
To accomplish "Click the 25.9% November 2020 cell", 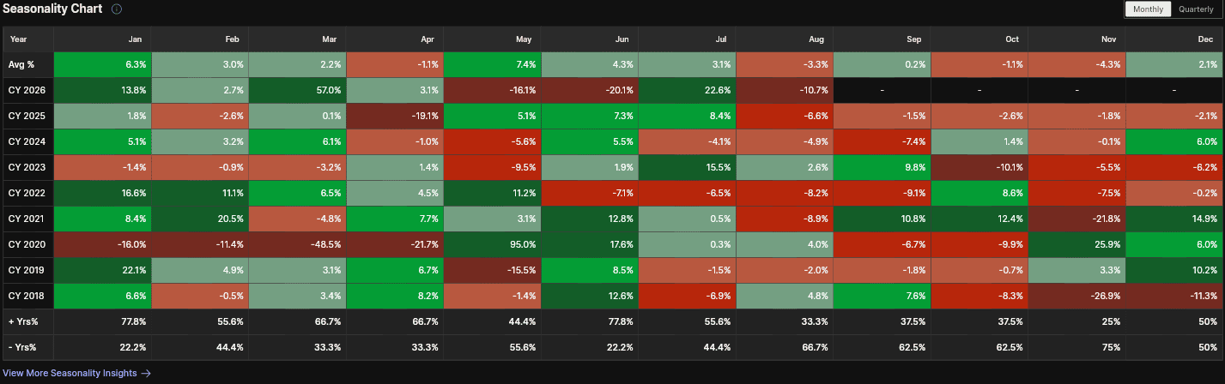I will [x=1076, y=244].
